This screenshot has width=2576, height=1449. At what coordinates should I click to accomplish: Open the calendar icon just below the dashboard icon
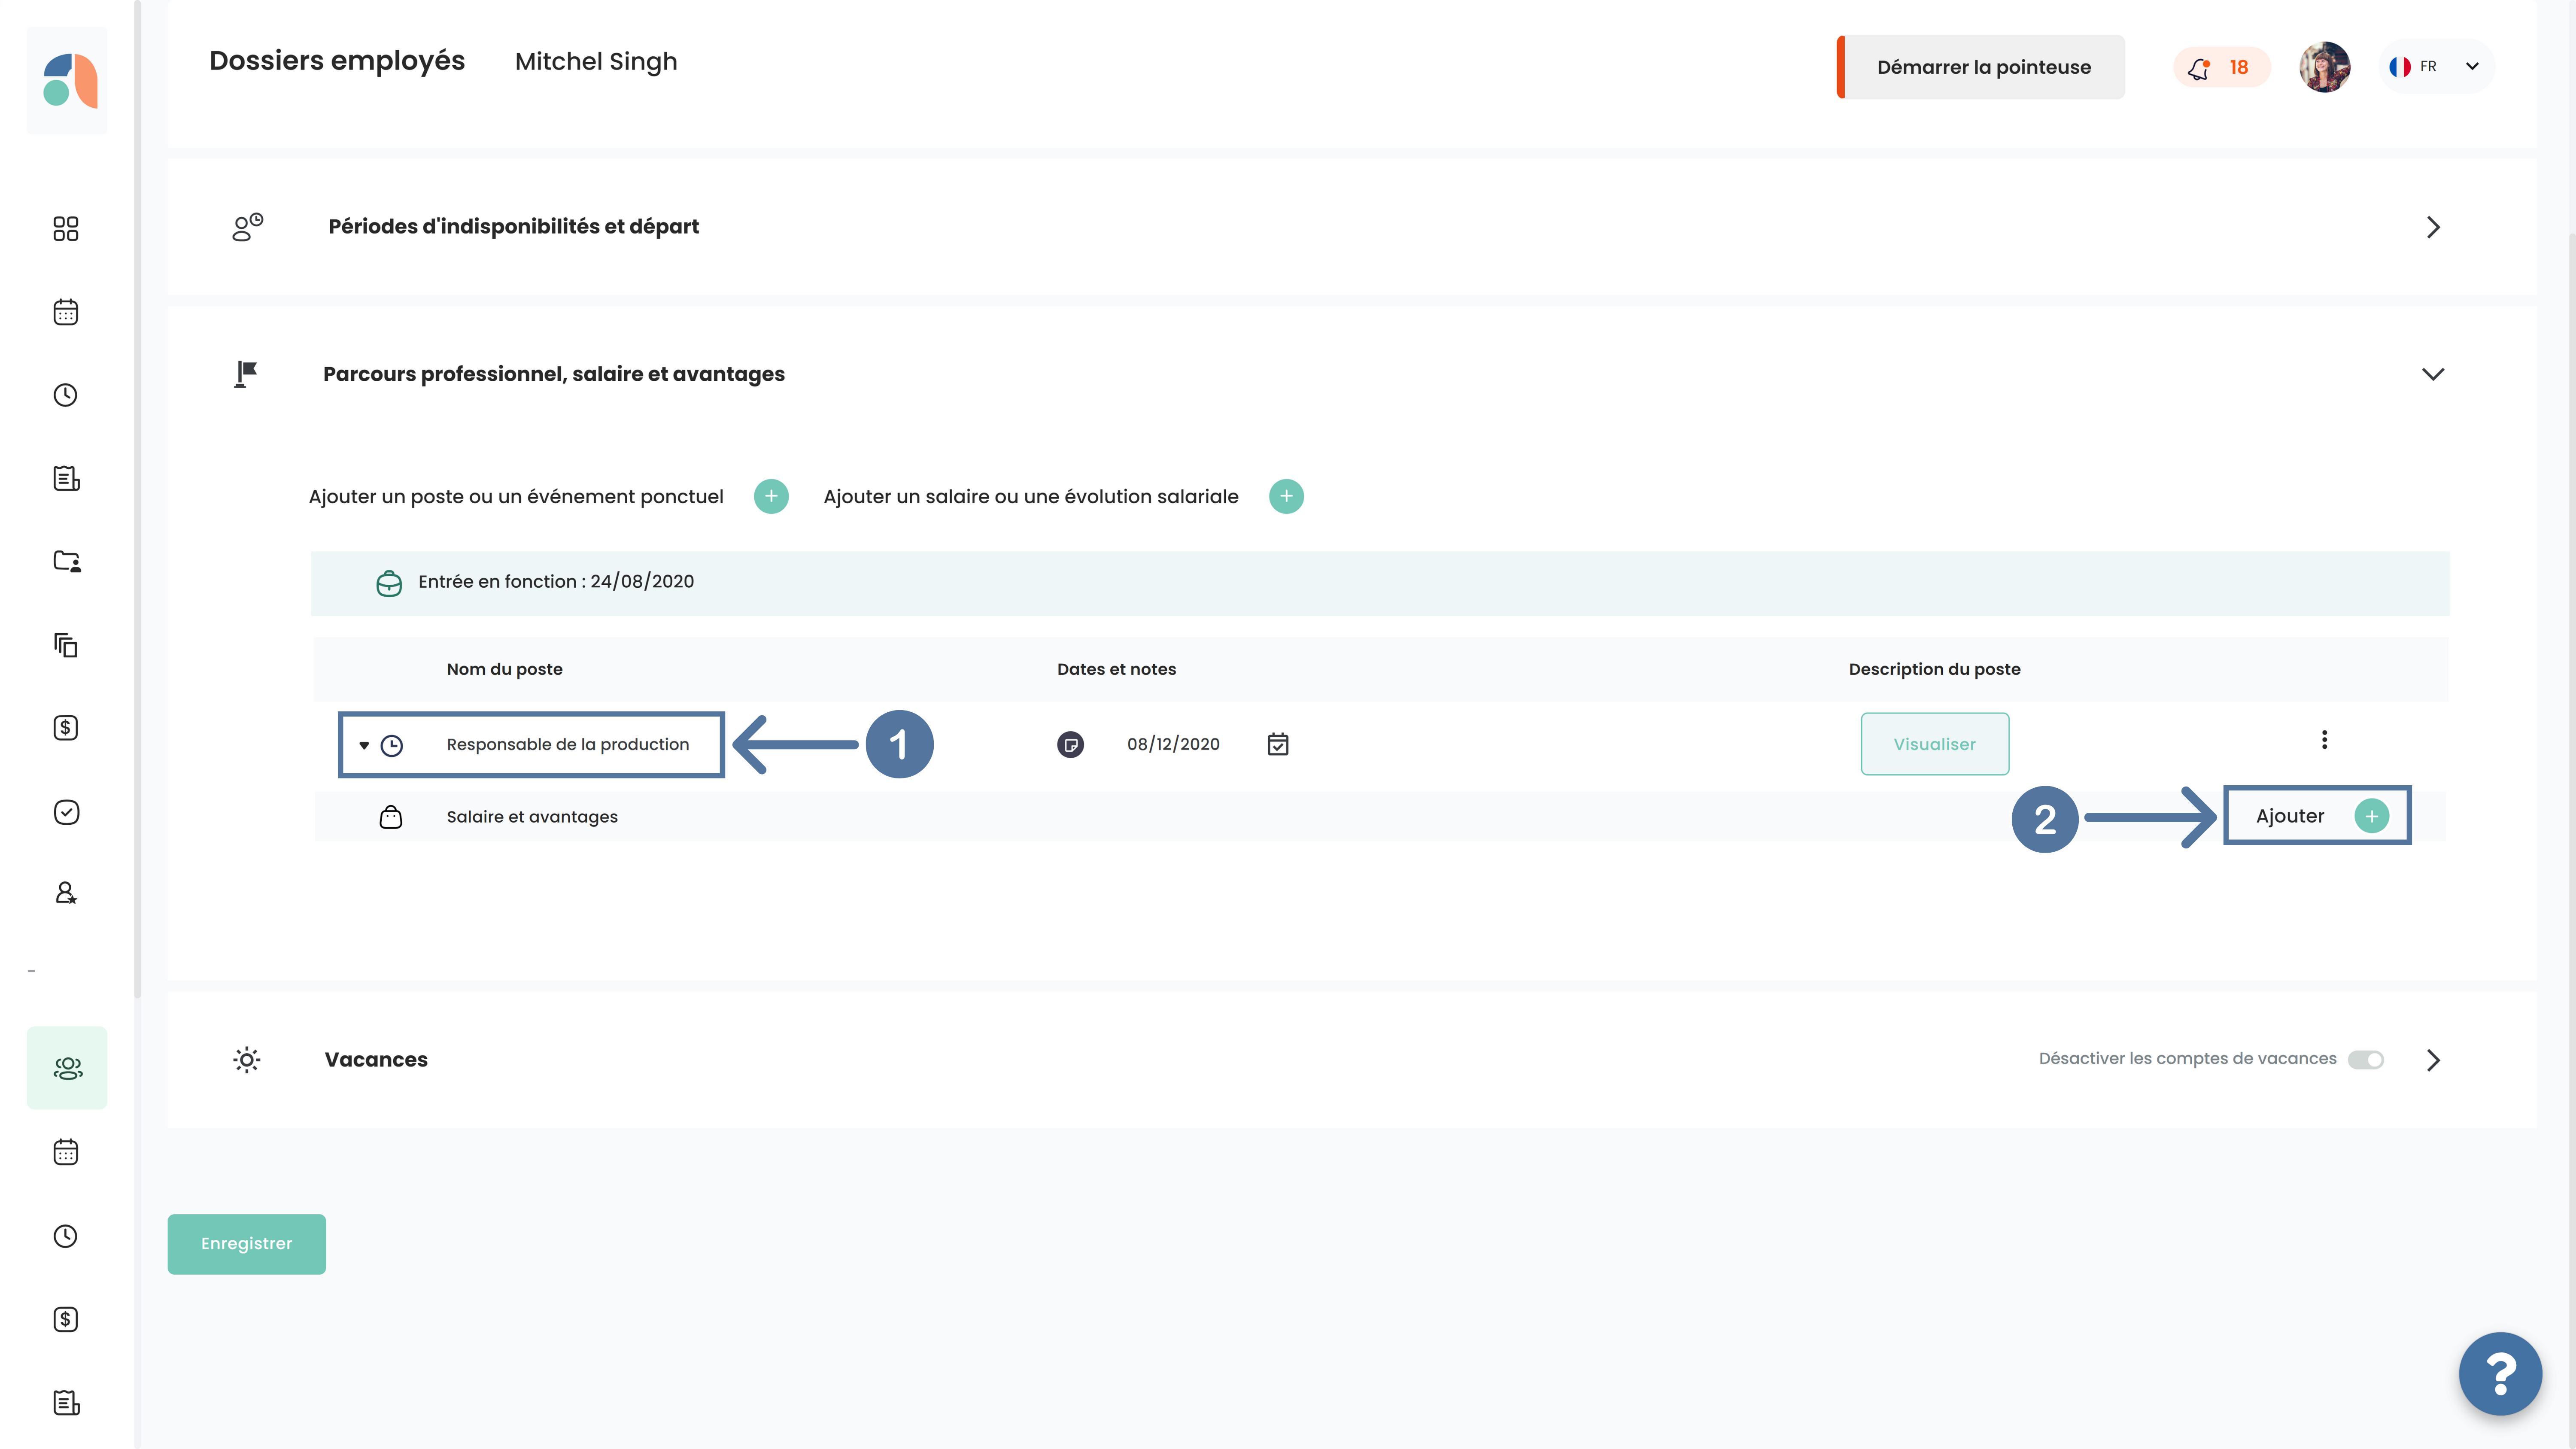pyautogui.click(x=66, y=312)
